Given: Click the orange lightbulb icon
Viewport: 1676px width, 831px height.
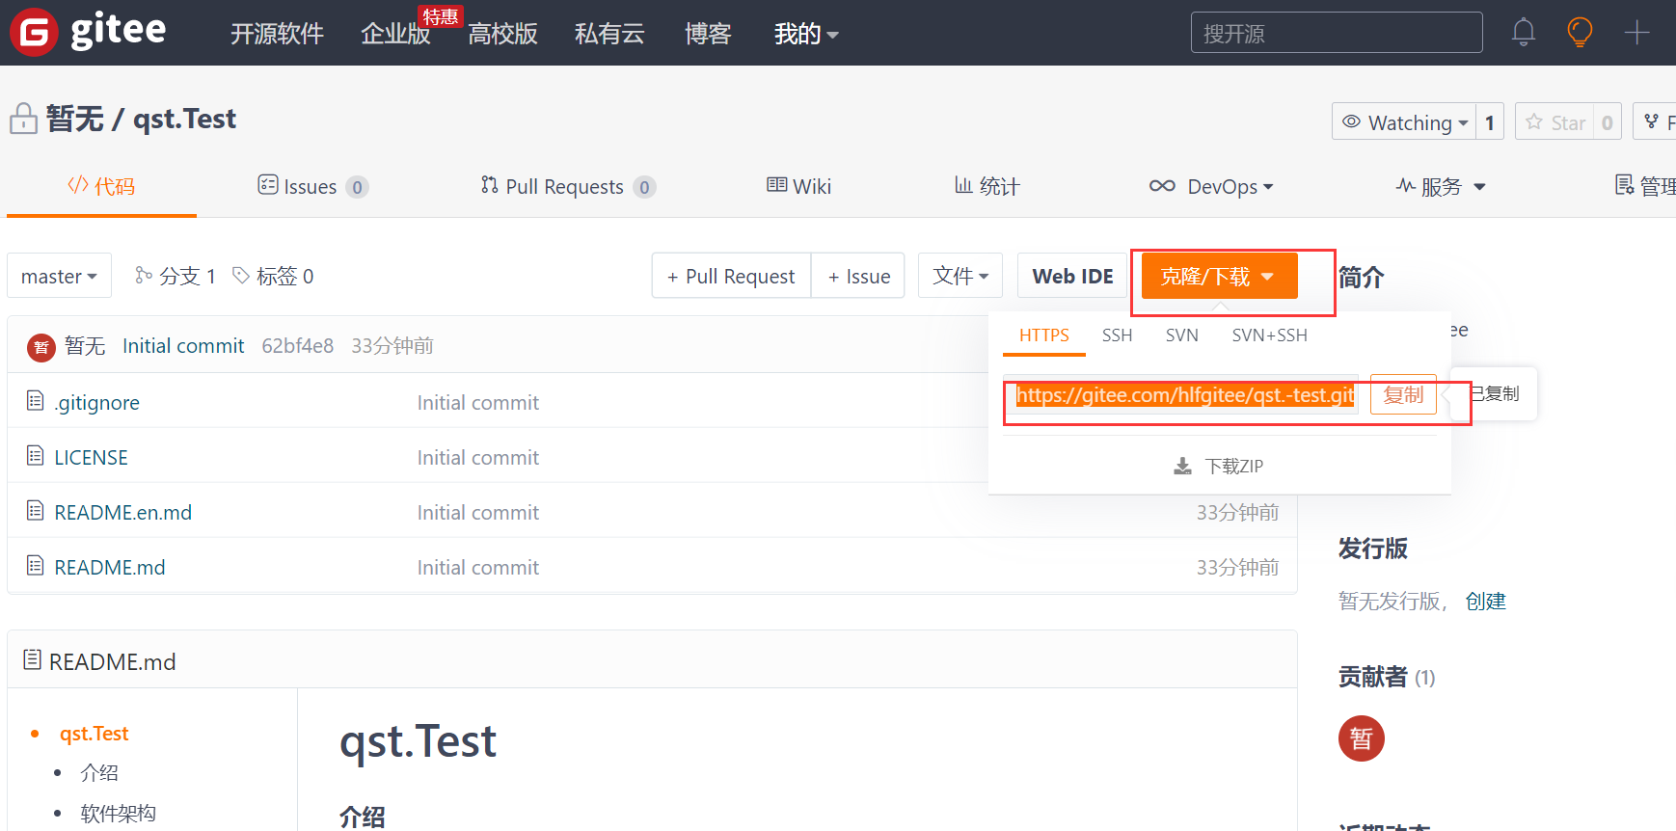Looking at the screenshot, I should click(x=1580, y=33).
